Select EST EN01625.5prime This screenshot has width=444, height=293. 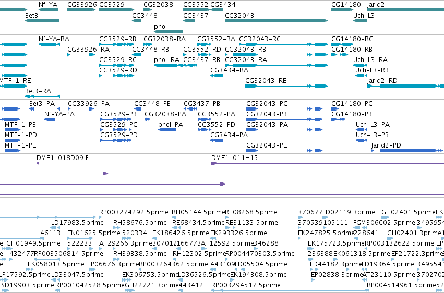94,233
